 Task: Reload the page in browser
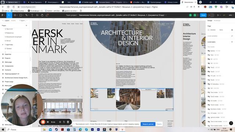[14, 7]
